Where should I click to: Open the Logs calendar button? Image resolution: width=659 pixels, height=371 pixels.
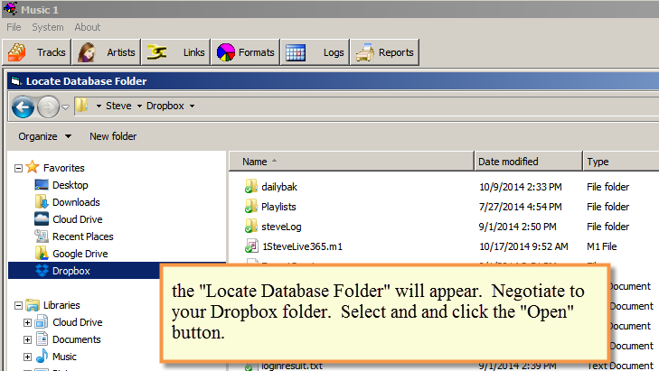[315, 52]
